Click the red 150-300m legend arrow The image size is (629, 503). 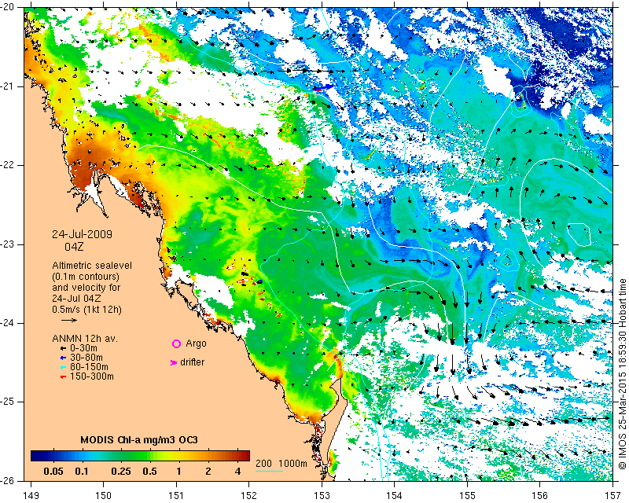click(x=63, y=377)
